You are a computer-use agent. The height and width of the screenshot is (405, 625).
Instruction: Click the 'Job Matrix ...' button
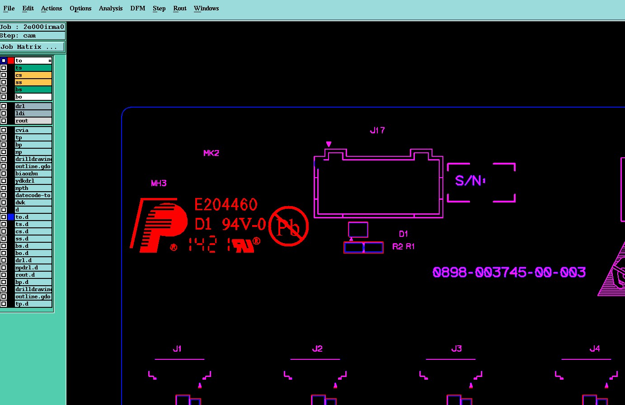32,47
